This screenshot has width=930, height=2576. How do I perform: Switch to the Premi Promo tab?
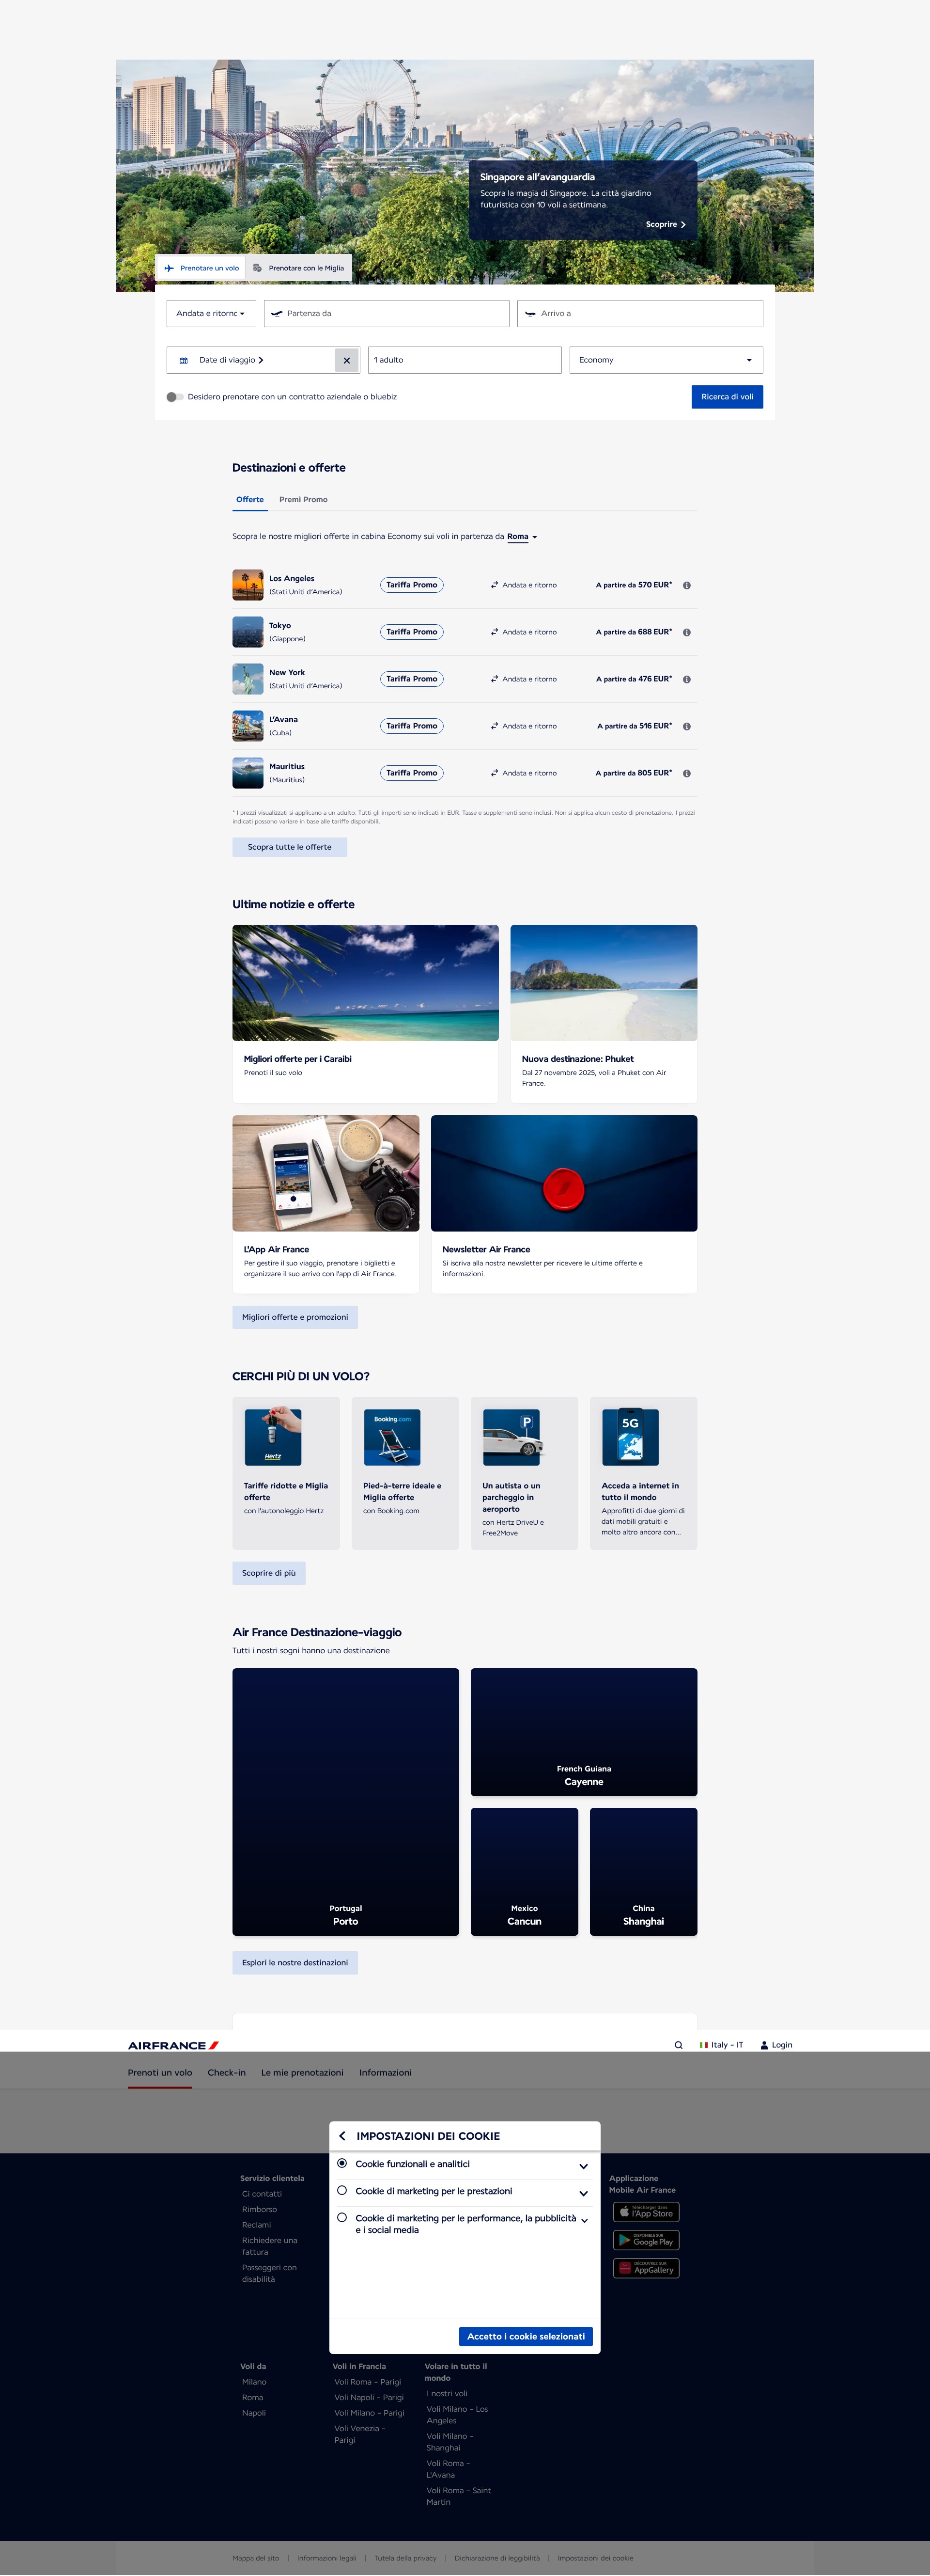(304, 499)
